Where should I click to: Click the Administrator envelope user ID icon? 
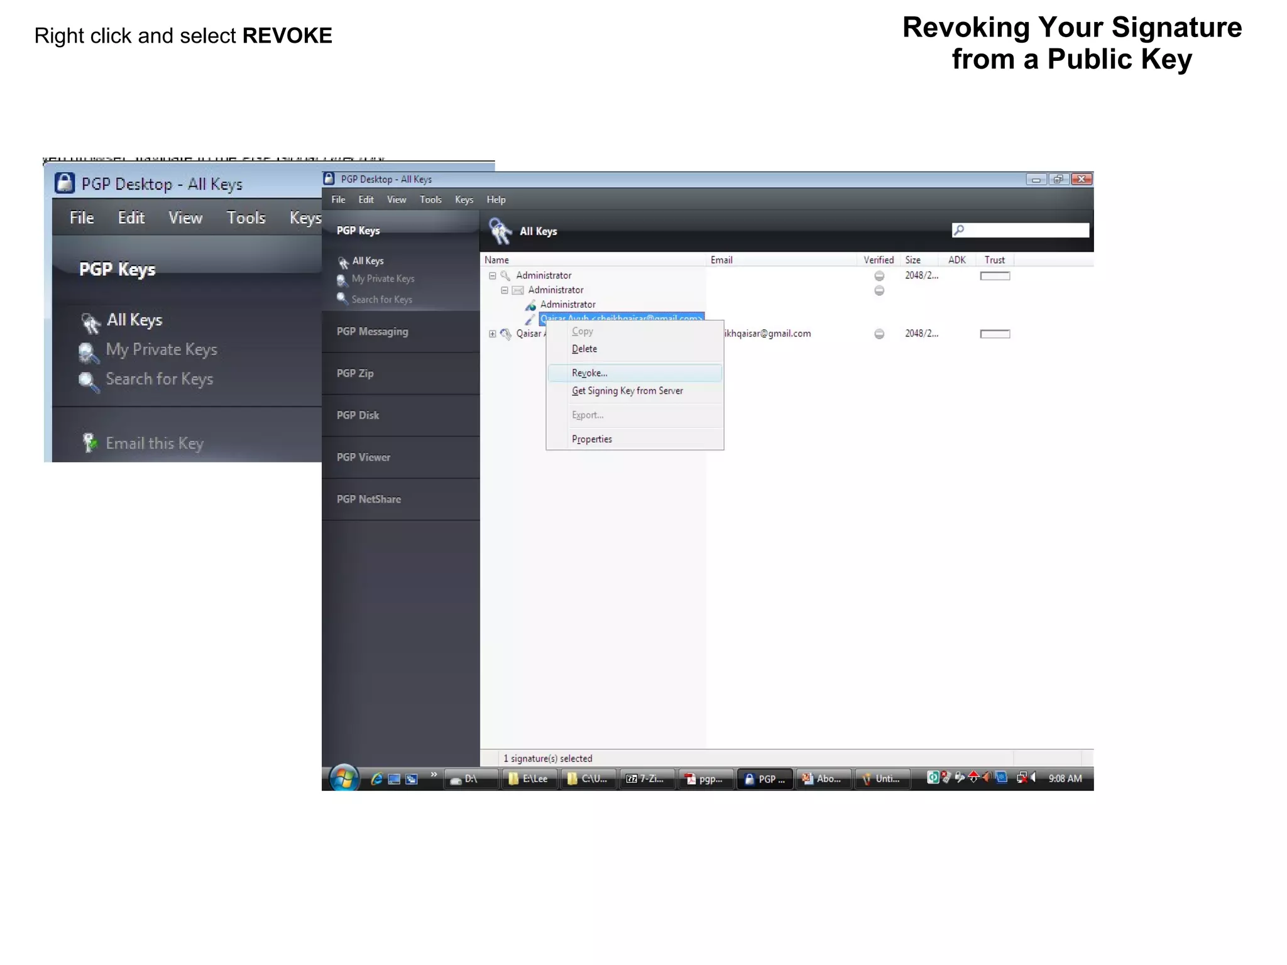click(518, 290)
